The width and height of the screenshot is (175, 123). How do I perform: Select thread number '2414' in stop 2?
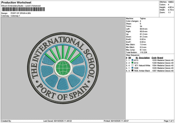click(136, 63)
